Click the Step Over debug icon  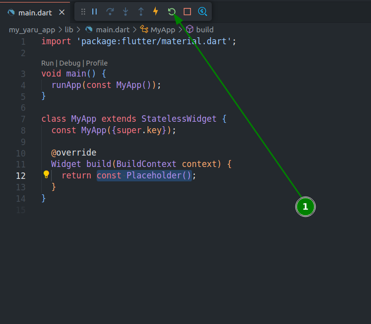[x=110, y=11]
